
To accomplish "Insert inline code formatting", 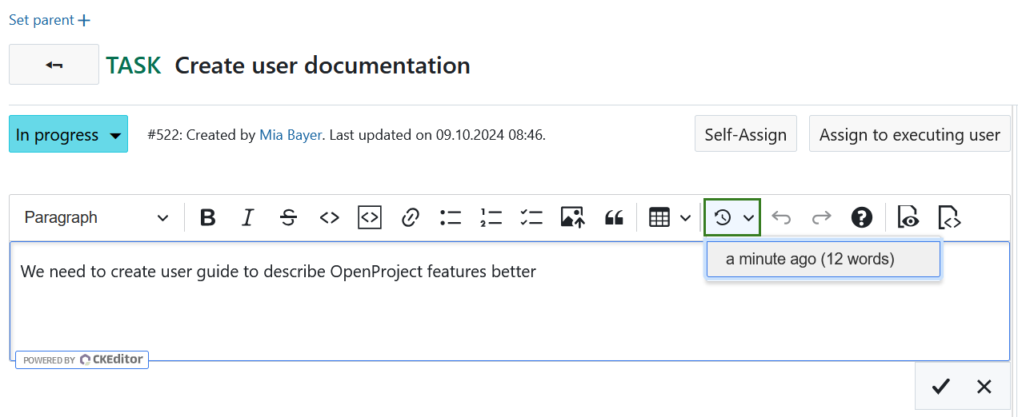I will point(329,217).
